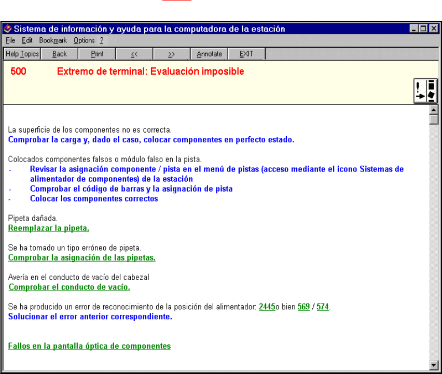The image size is (442, 374).
Task: Click text Comprobar la carga y, dado el caso
Action: point(74,139)
